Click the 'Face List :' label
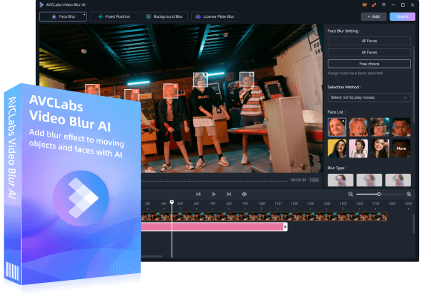Screen dimensions: 431x297 (337, 112)
